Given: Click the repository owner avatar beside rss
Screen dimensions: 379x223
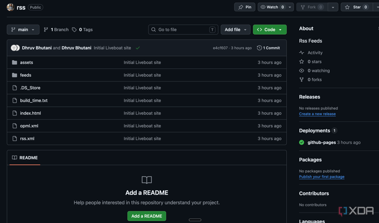Looking at the screenshot, I should (x=10, y=7).
